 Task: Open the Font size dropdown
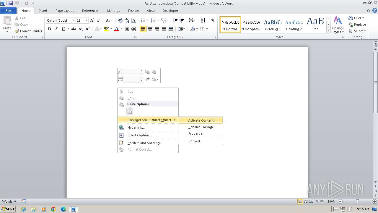click(x=86, y=20)
